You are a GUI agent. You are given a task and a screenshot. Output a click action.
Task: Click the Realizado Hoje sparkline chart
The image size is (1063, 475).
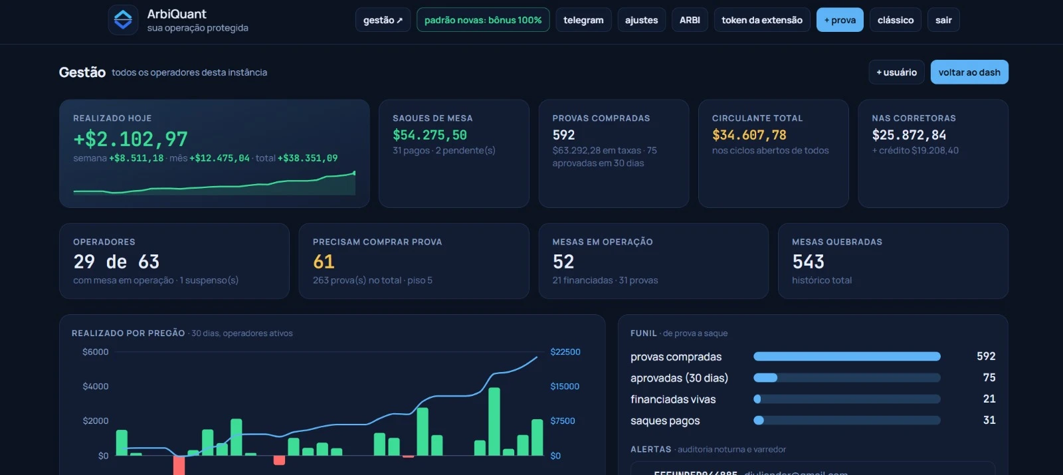coord(214,183)
